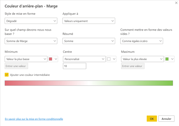Expand the Valeur la plus élevée dropdown

click(142, 59)
